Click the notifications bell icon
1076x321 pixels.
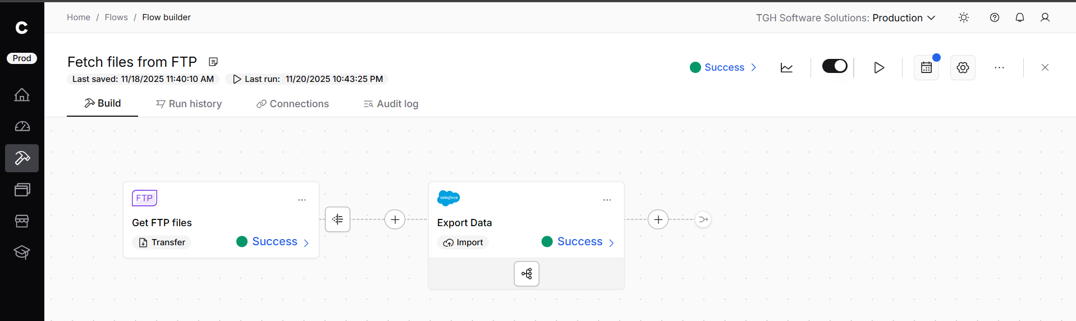tap(1020, 17)
